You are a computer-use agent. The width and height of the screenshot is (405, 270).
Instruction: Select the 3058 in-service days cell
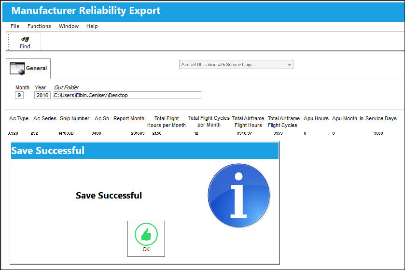[x=378, y=133]
